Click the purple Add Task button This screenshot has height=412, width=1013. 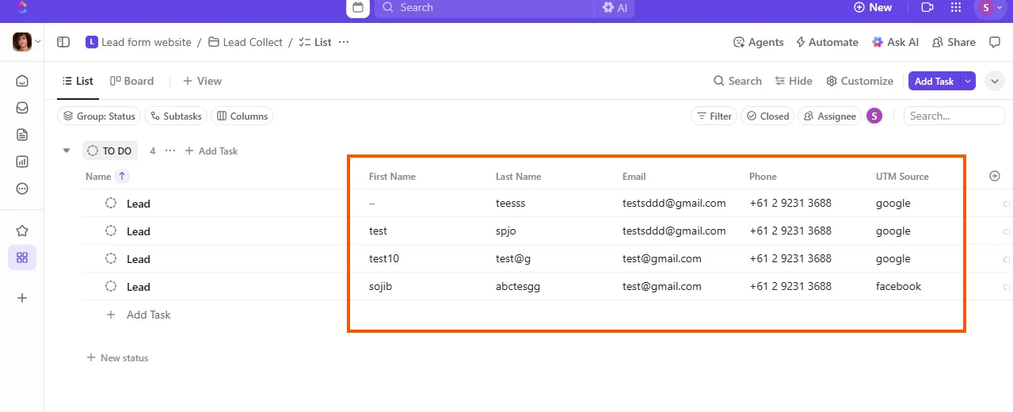pyautogui.click(x=934, y=81)
